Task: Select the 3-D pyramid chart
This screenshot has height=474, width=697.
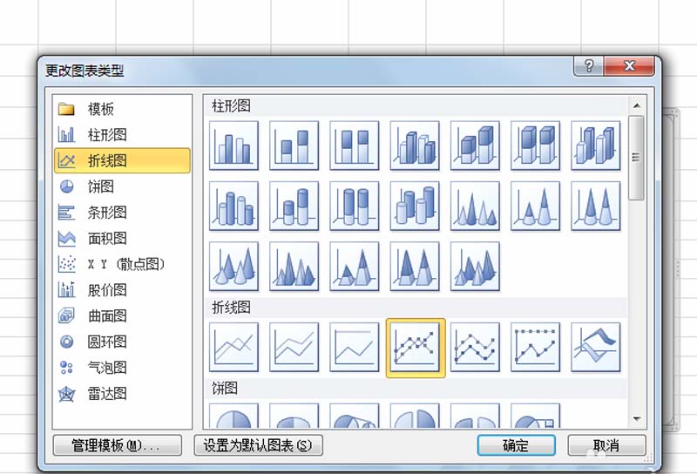Action: coord(475,267)
